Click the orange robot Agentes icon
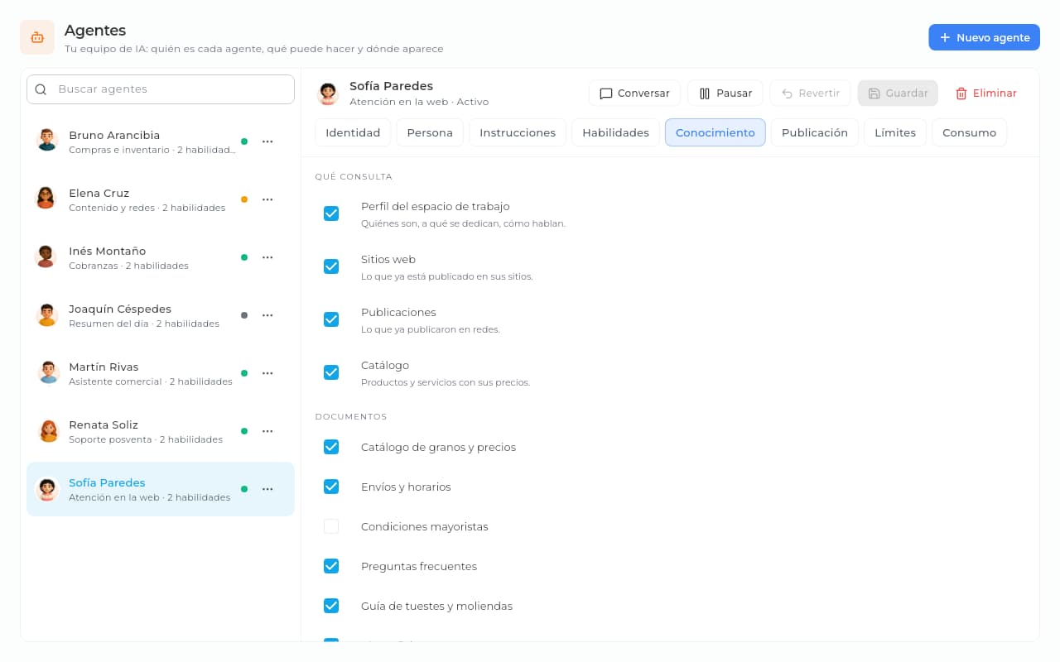 37,37
